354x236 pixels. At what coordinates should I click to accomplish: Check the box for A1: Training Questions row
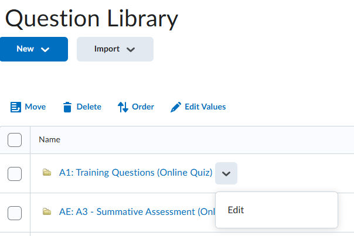(15, 173)
